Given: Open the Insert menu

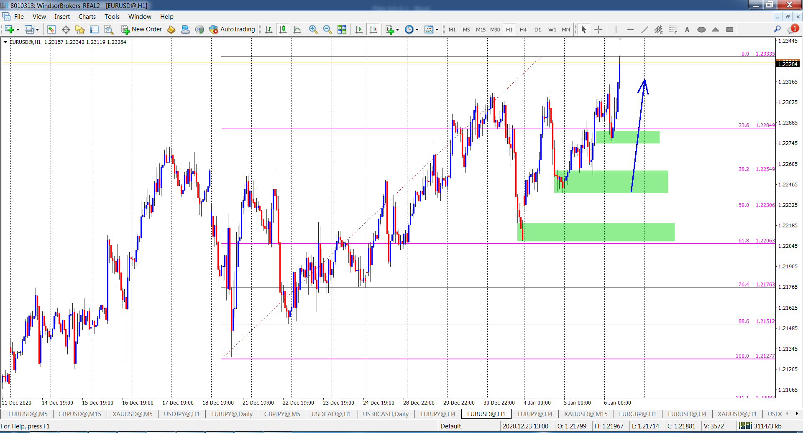Looking at the screenshot, I should (x=62, y=17).
